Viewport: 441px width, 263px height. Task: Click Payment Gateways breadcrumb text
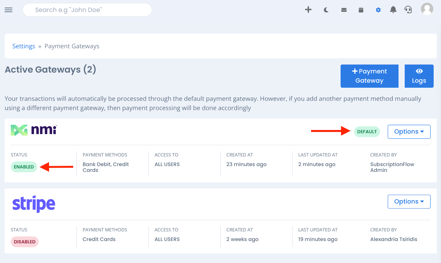click(72, 46)
